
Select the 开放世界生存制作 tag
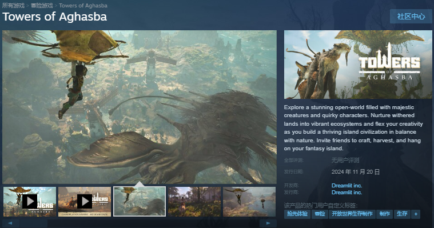(x=352, y=214)
